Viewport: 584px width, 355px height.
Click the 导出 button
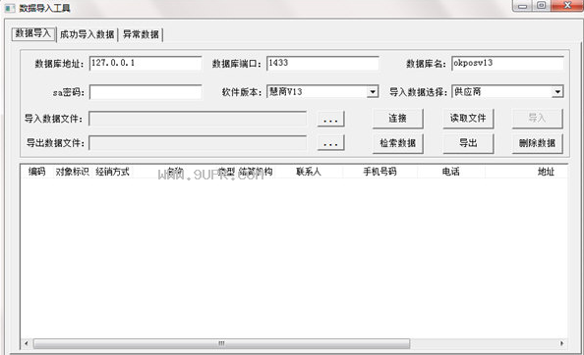point(468,143)
